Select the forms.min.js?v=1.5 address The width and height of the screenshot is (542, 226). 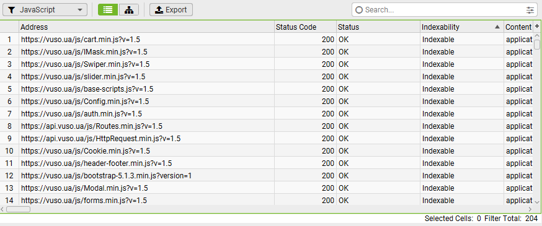click(x=84, y=201)
